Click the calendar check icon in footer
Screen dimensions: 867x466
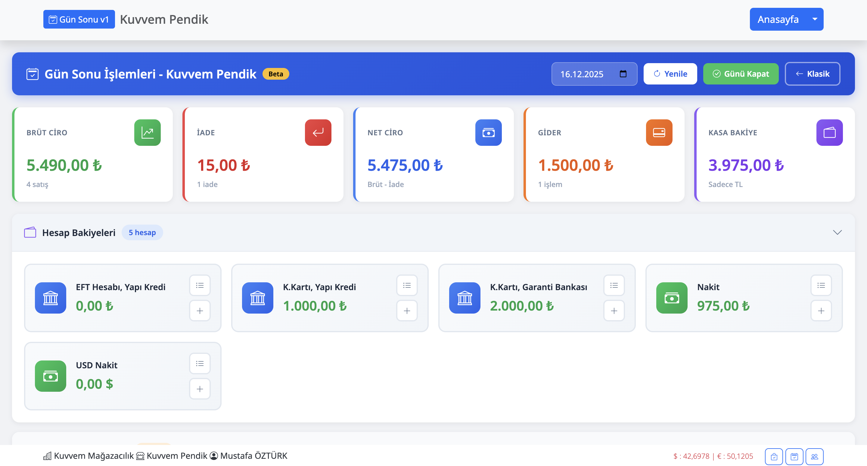794,456
